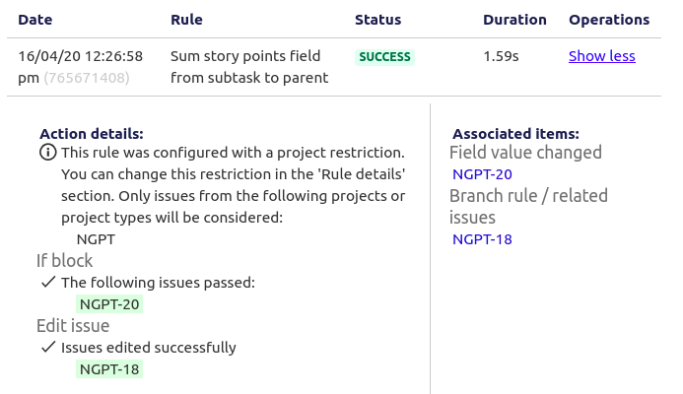Click the Rule column header
This screenshot has height=394, width=683.
[186, 20]
